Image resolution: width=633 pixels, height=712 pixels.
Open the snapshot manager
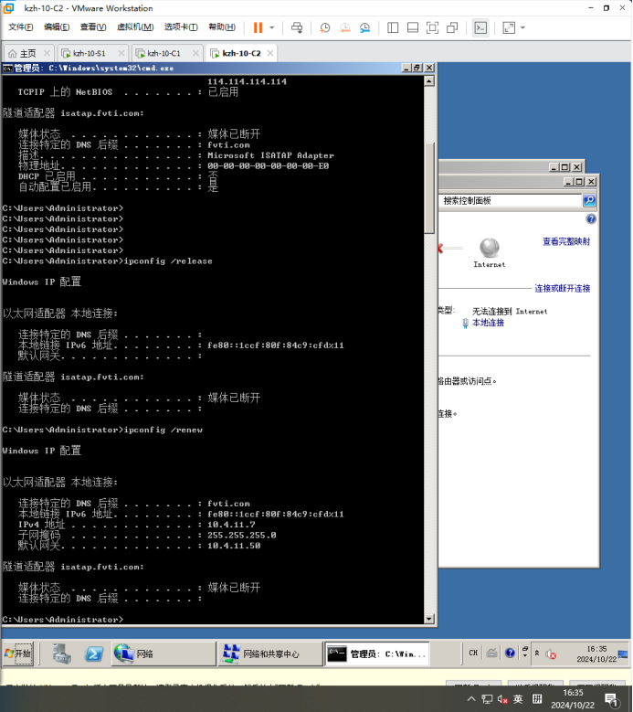tap(364, 27)
